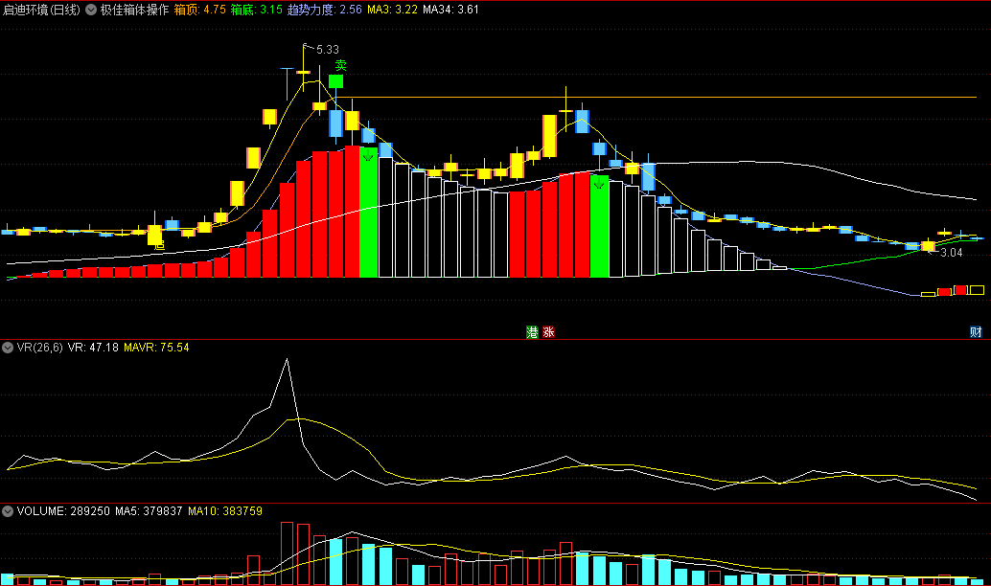The width and height of the screenshot is (991, 586).
Task: Click the 箱底: 3.15 value
Action: (x=256, y=10)
